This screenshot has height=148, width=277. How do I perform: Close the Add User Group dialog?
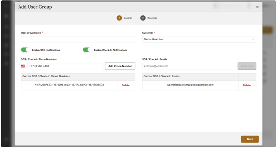tap(257, 7)
